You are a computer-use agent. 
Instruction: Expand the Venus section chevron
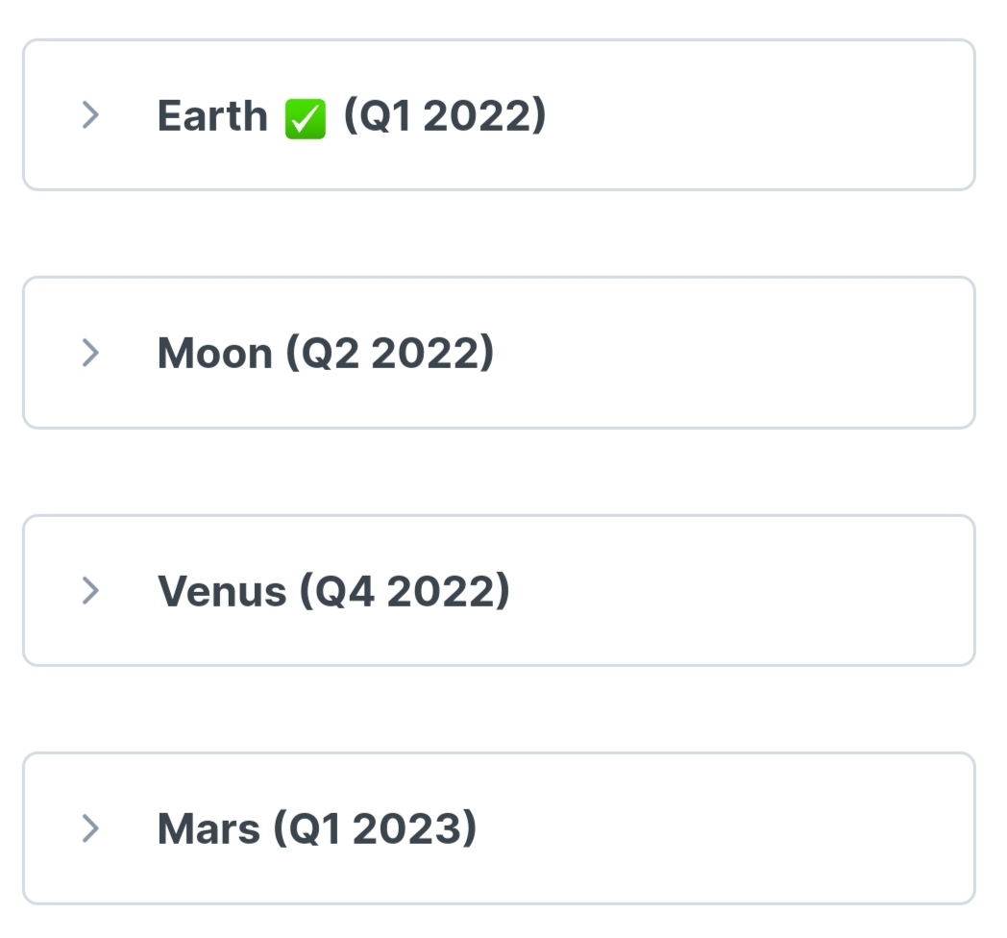[x=91, y=590]
